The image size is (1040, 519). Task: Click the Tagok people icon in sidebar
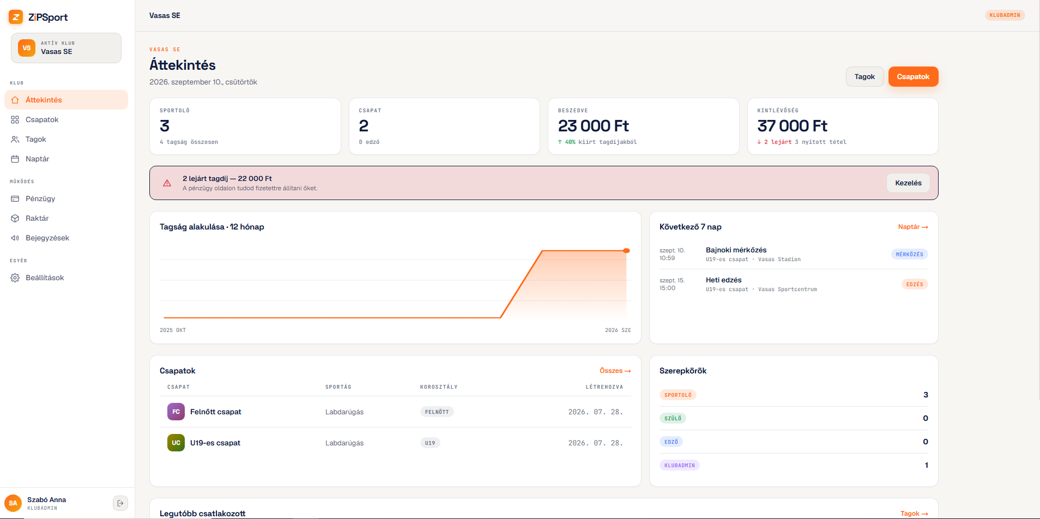(15, 139)
